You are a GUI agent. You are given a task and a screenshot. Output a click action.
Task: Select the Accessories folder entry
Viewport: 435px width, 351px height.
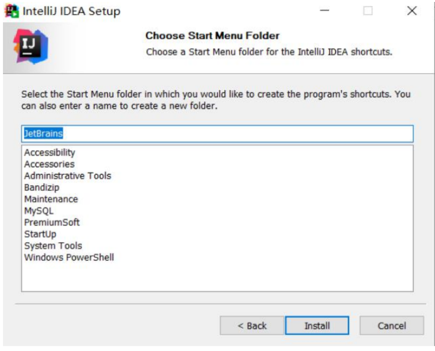pyautogui.click(x=49, y=164)
